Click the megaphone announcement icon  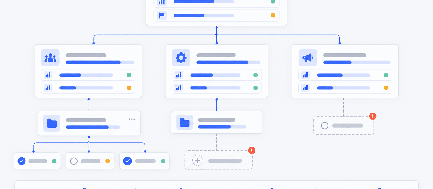coord(308,58)
